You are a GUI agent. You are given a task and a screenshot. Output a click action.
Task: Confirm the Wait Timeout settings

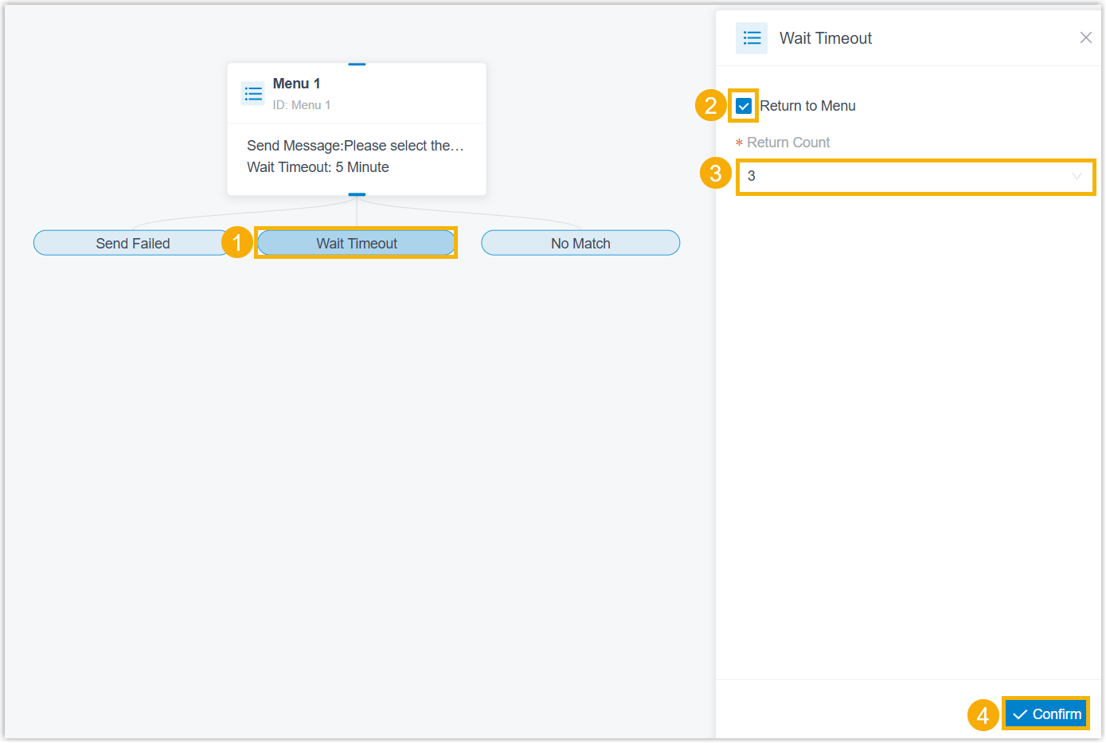click(x=1046, y=714)
